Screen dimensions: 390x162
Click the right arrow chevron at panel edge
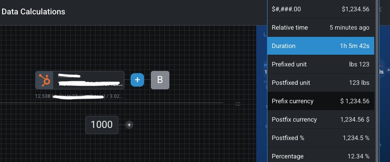tap(389, 70)
